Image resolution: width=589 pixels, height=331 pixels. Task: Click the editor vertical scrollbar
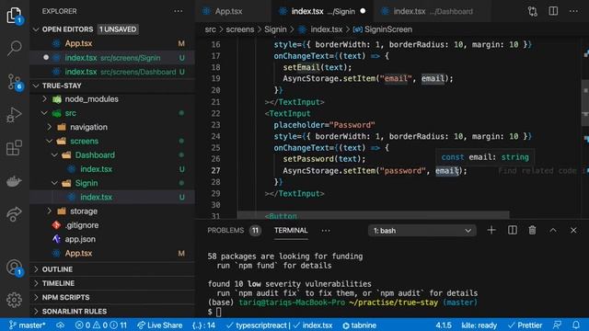pyautogui.click(x=585, y=103)
